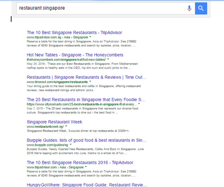Click the microphone voice search icon
224x187 pixels.
point(189,8)
